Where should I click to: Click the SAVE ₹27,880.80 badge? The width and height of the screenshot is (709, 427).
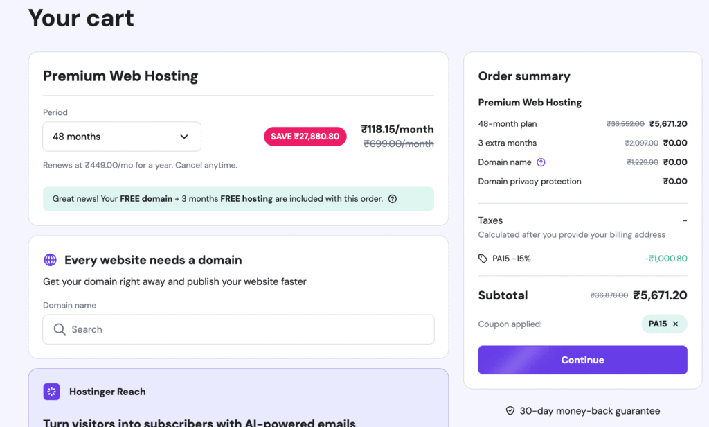click(305, 137)
